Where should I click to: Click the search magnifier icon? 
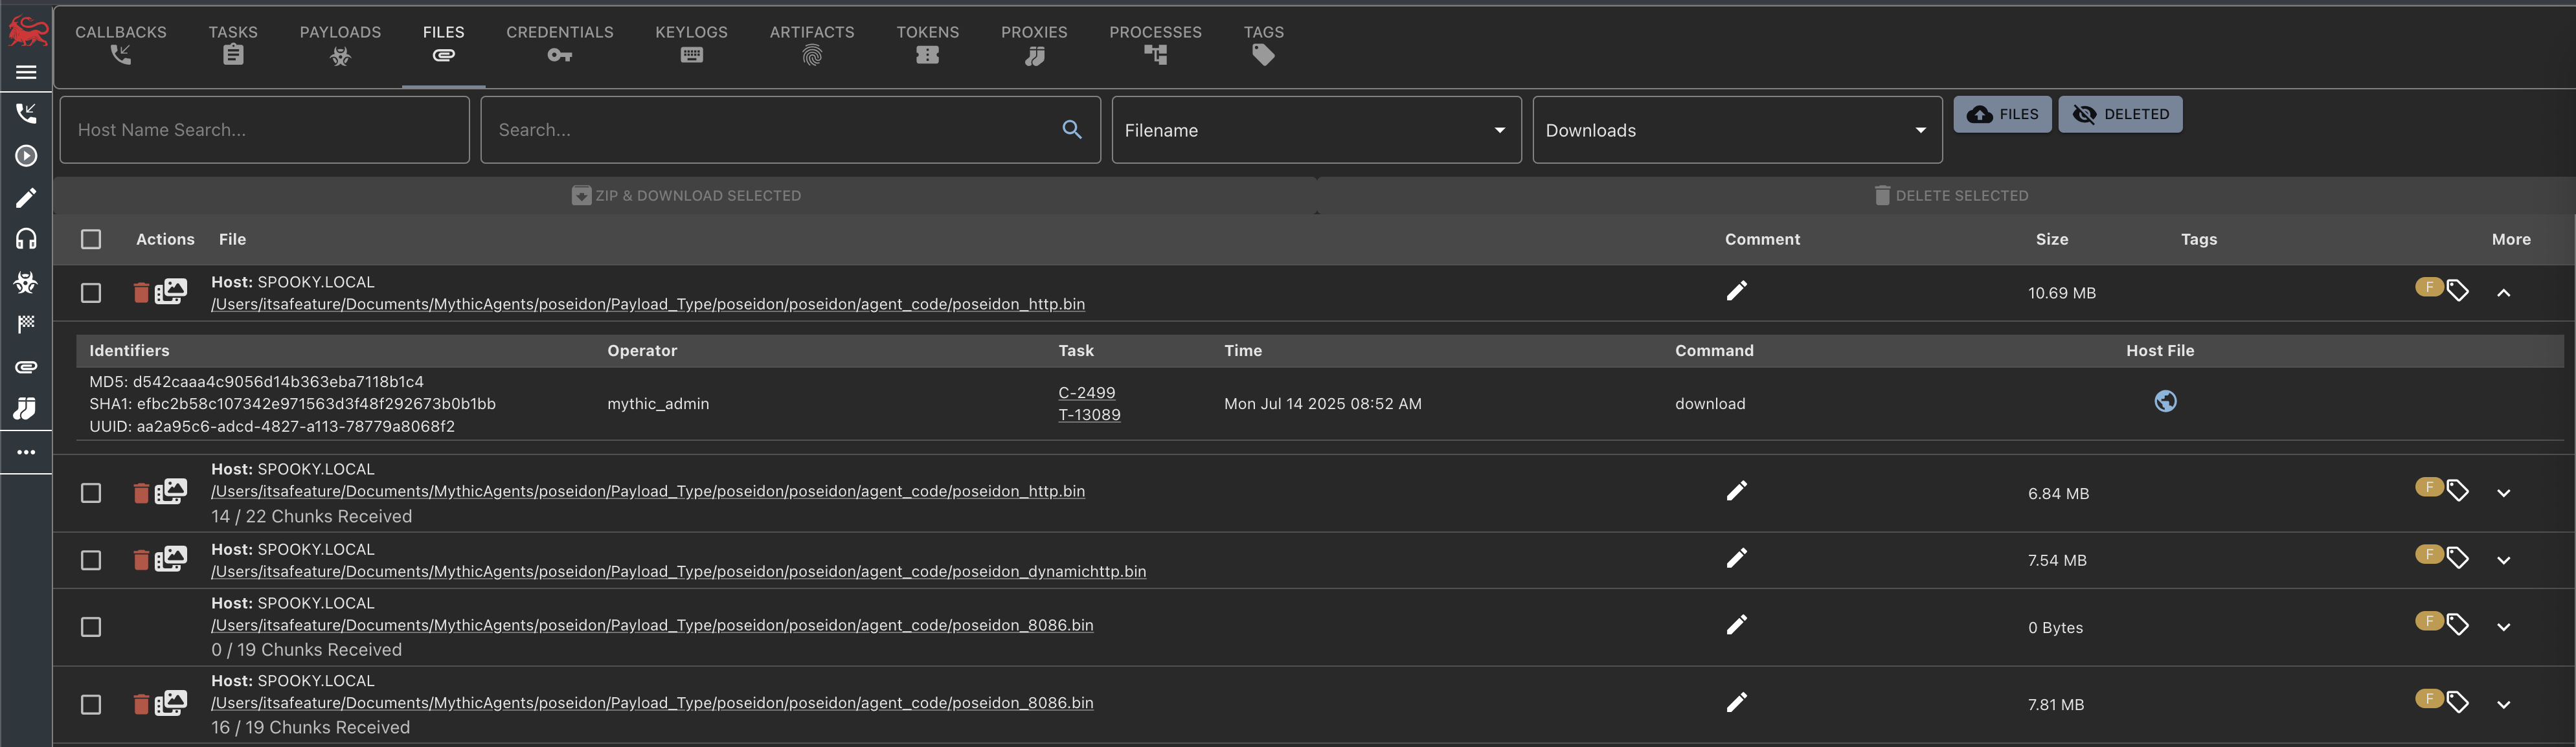(1071, 130)
